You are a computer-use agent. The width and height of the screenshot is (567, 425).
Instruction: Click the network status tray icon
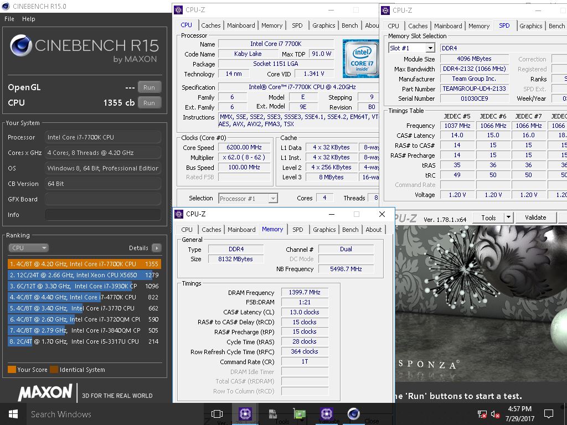(x=482, y=414)
